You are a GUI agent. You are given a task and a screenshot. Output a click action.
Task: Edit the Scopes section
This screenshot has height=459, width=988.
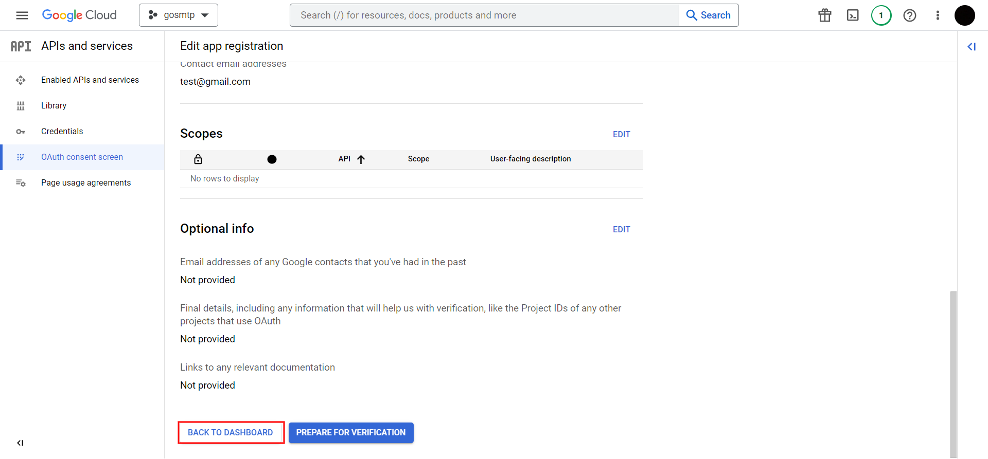tap(621, 134)
